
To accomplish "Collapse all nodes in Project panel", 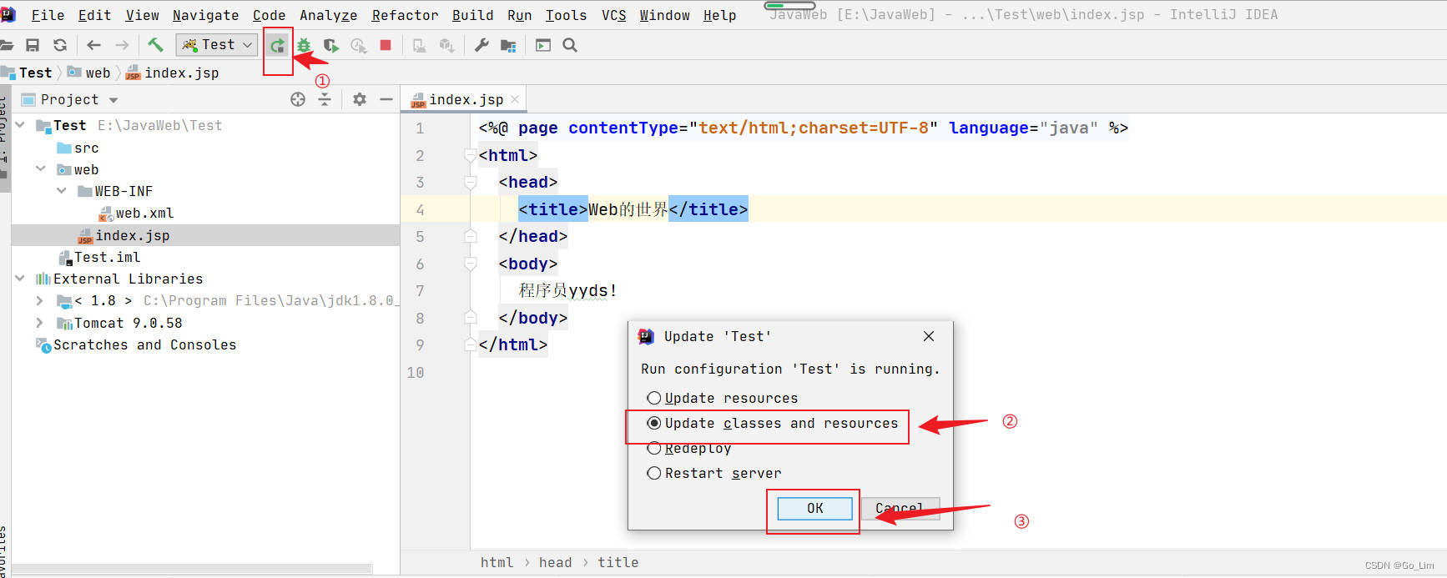I will pos(325,99).
